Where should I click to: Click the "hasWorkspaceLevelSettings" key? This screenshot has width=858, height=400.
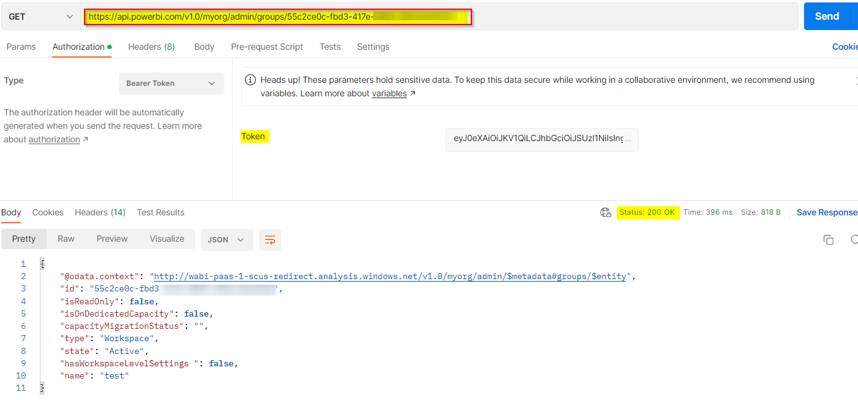129,363
